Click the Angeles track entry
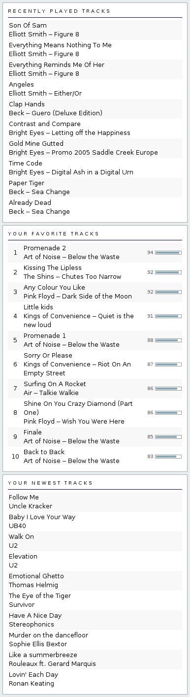190x697 pixels. click(x=21, y=84)
